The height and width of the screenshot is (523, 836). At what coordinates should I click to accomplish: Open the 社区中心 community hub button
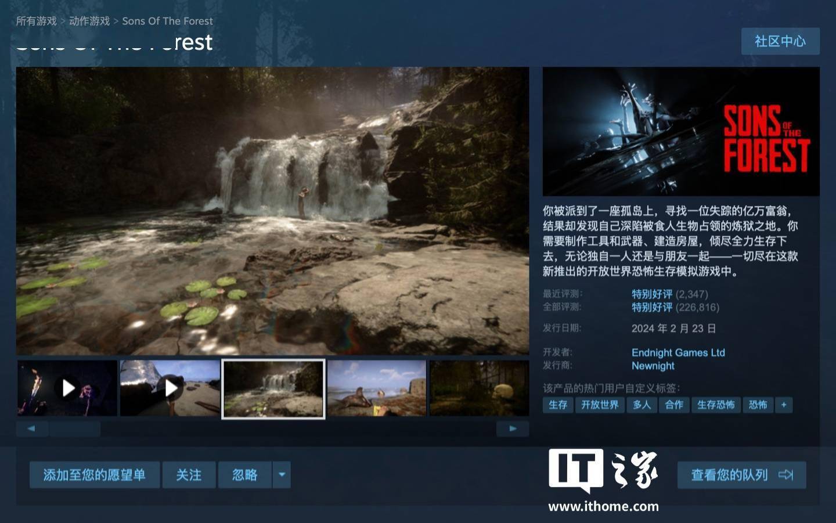(780, 41)
